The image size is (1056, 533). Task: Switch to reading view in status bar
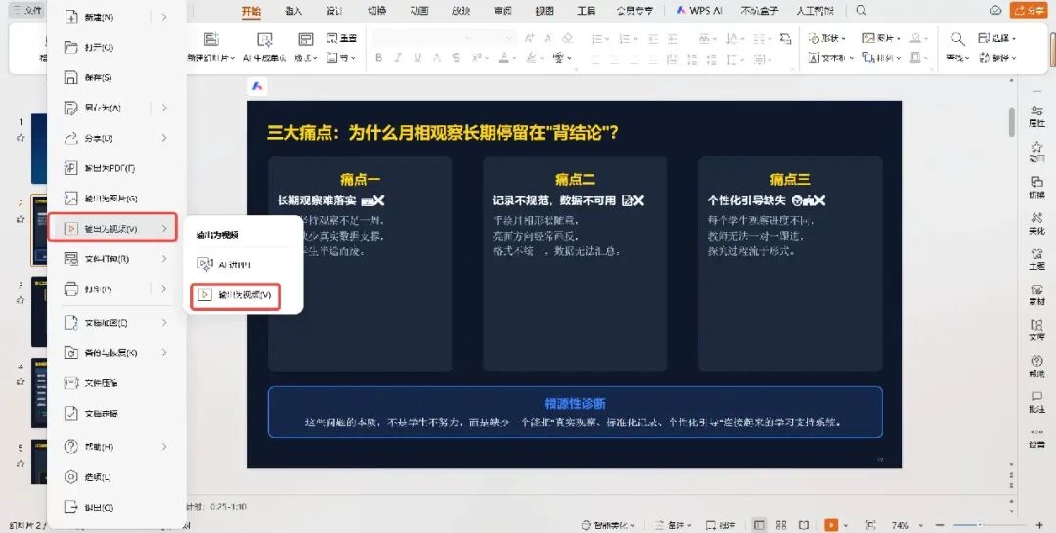coord(804,525)
